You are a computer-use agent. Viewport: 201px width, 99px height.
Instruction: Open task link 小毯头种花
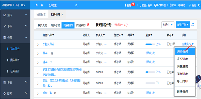pyautogui.click(x=49, y=44)
